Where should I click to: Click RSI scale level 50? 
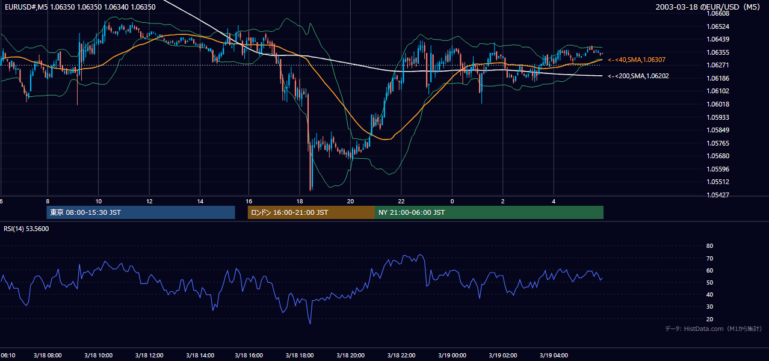coord(709,282)
